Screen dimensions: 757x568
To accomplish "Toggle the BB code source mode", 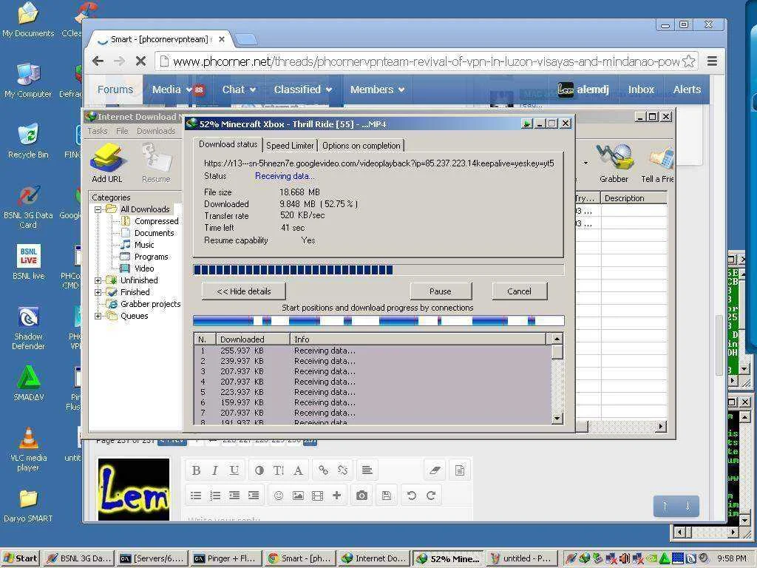I will 460,470.
